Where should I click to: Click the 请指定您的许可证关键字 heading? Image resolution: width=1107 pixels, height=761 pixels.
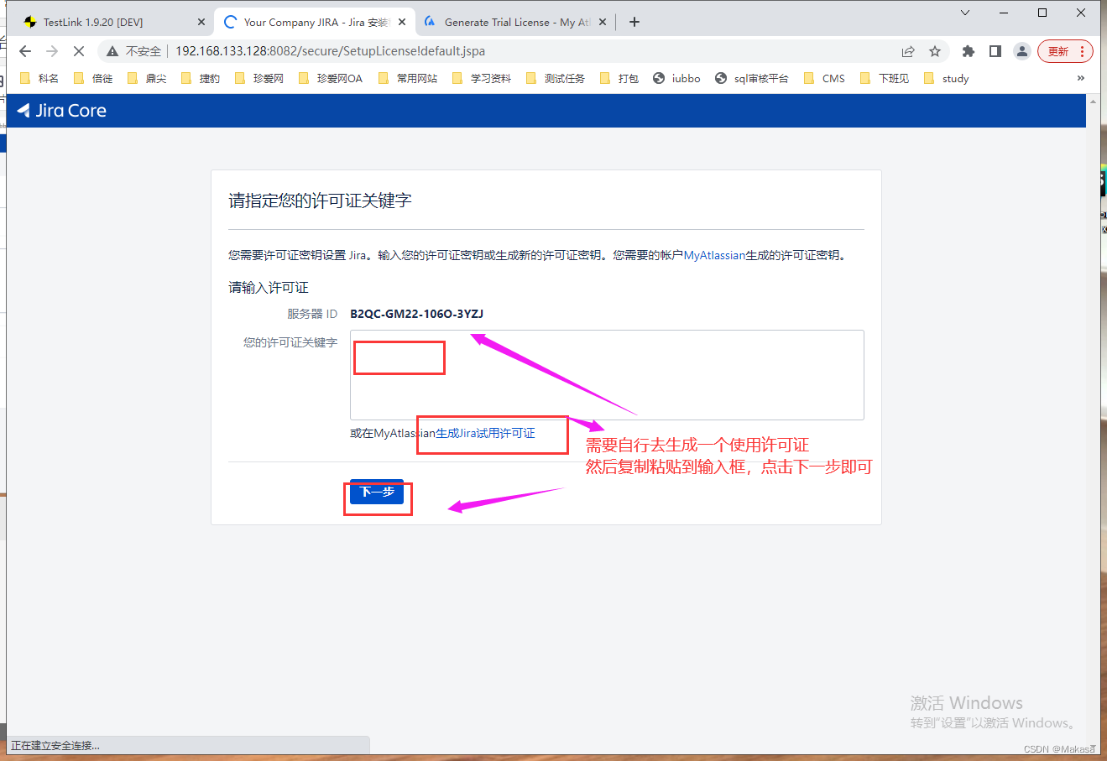pos(321,201)
